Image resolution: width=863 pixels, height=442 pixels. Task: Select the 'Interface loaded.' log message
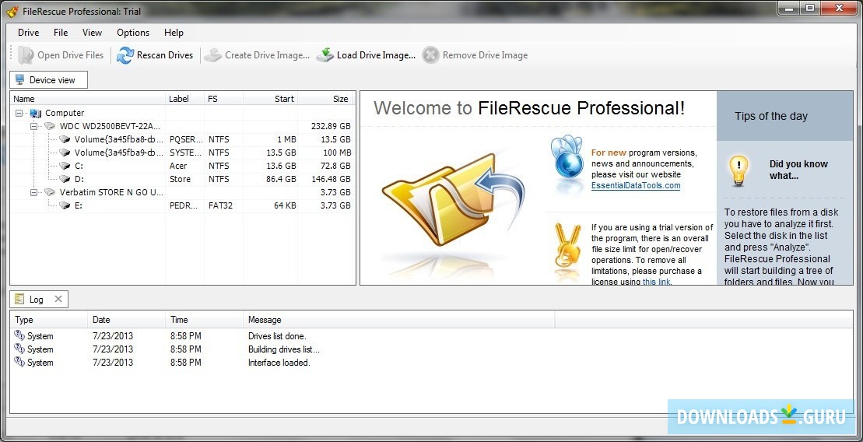(x=279, y=362)
